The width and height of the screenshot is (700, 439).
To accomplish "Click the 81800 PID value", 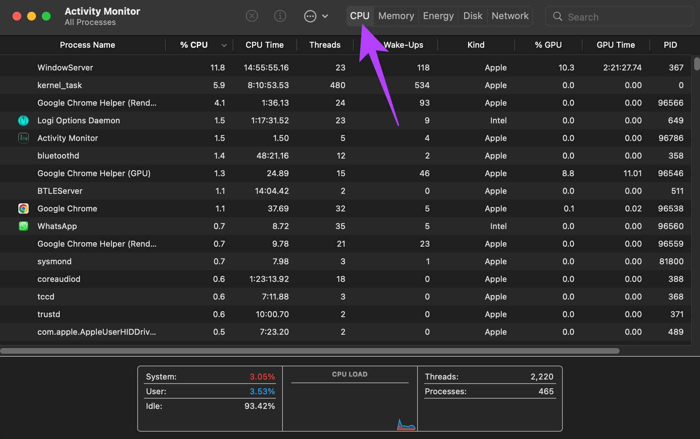I will click(671, 261).
